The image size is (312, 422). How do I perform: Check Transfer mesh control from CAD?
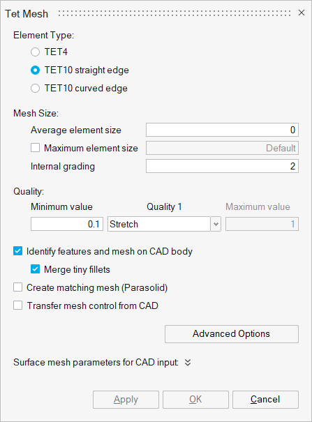[x=17, y=306]
